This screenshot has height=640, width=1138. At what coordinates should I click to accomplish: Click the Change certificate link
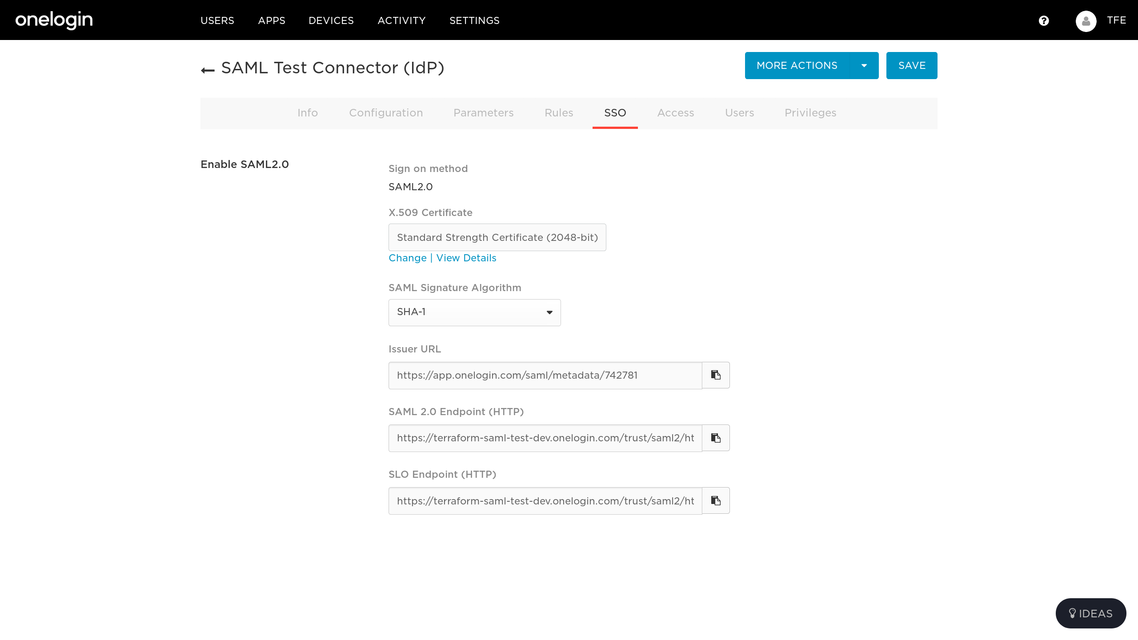(407, 258)
